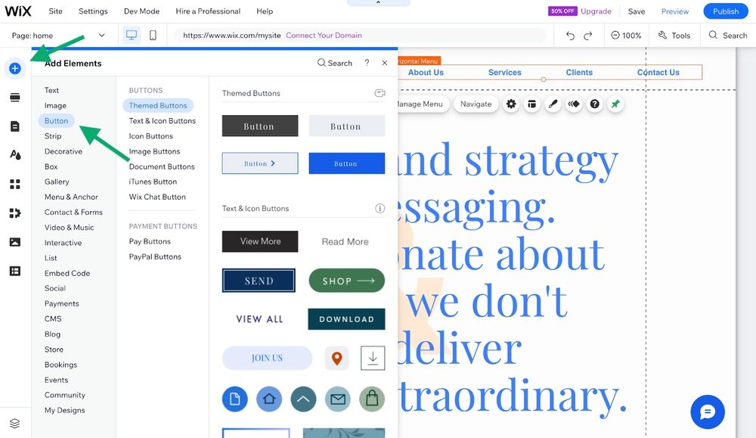
Task: Expand the Page: home dropdown
Action: 101,36
